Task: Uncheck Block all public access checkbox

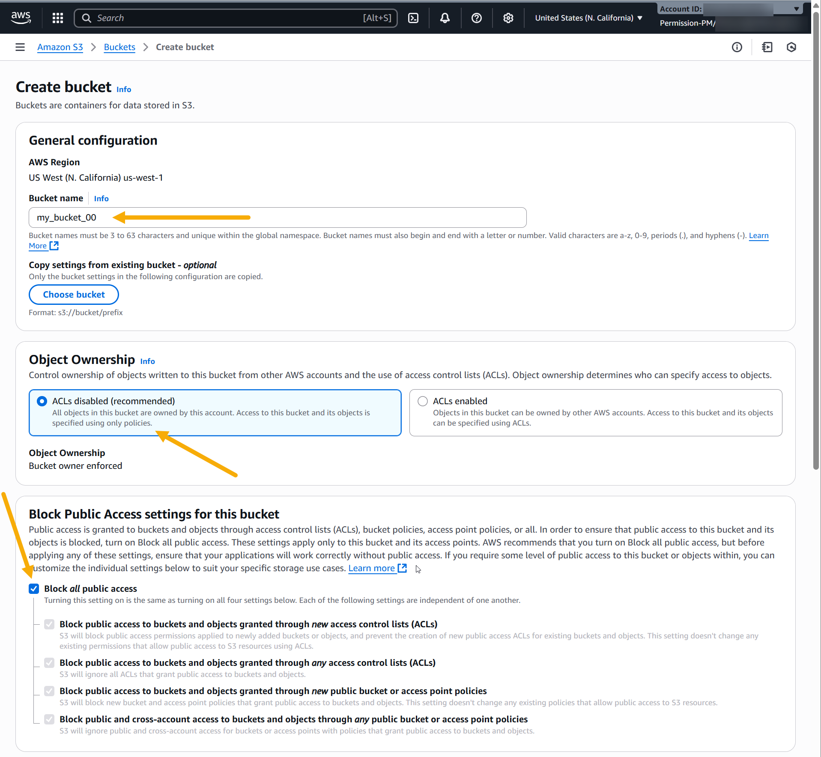Action: 34,589
